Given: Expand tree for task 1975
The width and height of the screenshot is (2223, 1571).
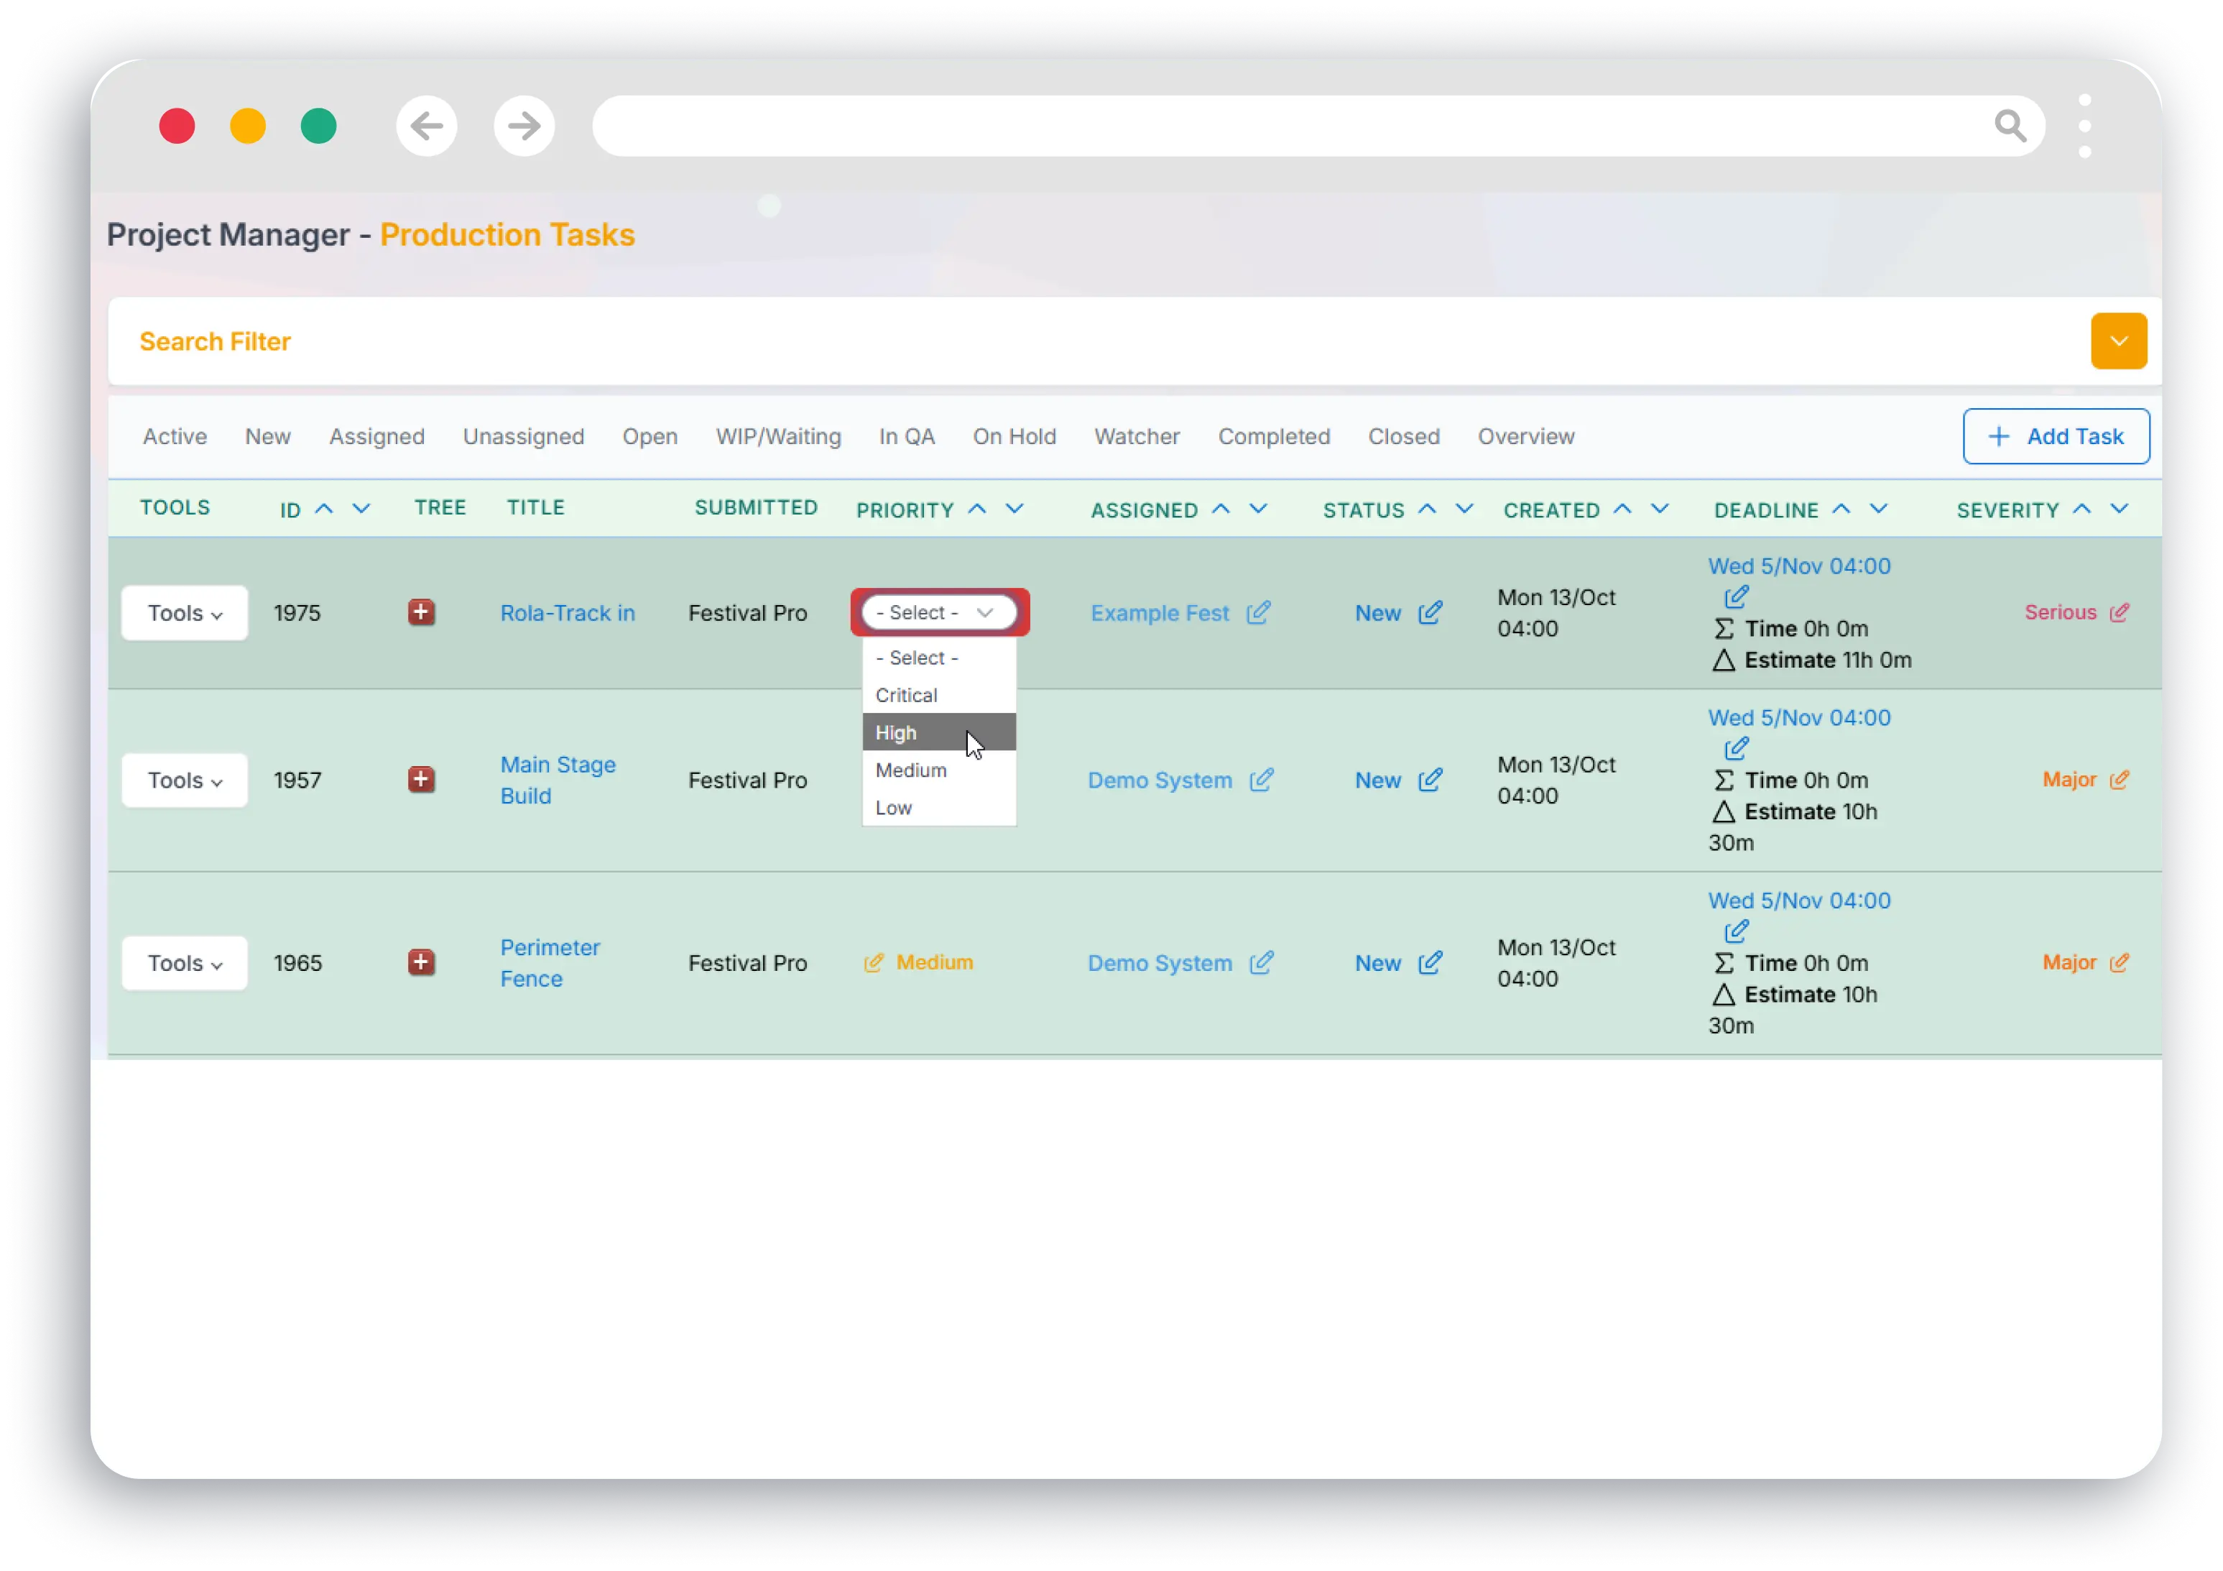Looking at the screenshot, I should tap(420, 613).
